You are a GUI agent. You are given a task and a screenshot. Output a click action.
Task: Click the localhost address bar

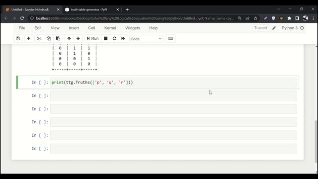pos(135,18)
